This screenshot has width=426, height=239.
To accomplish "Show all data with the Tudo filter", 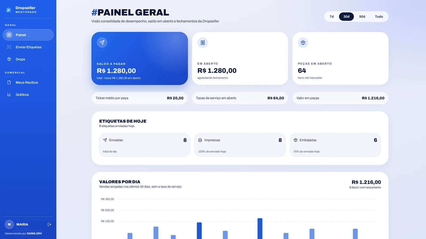I will pos(379,16).
